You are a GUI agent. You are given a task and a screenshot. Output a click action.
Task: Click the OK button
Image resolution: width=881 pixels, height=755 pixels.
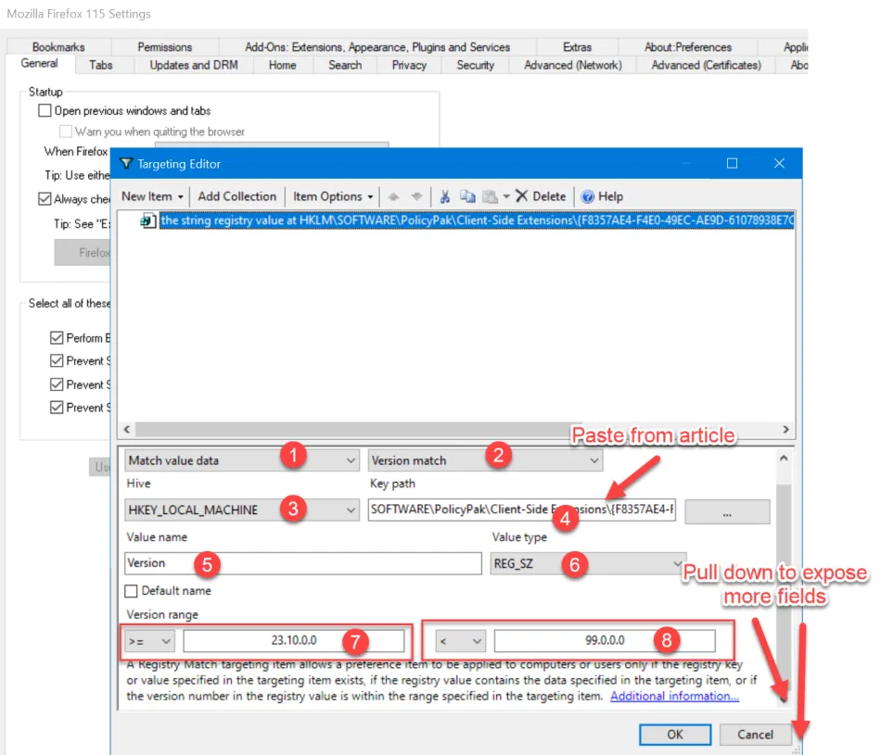(x=675, y=735)
